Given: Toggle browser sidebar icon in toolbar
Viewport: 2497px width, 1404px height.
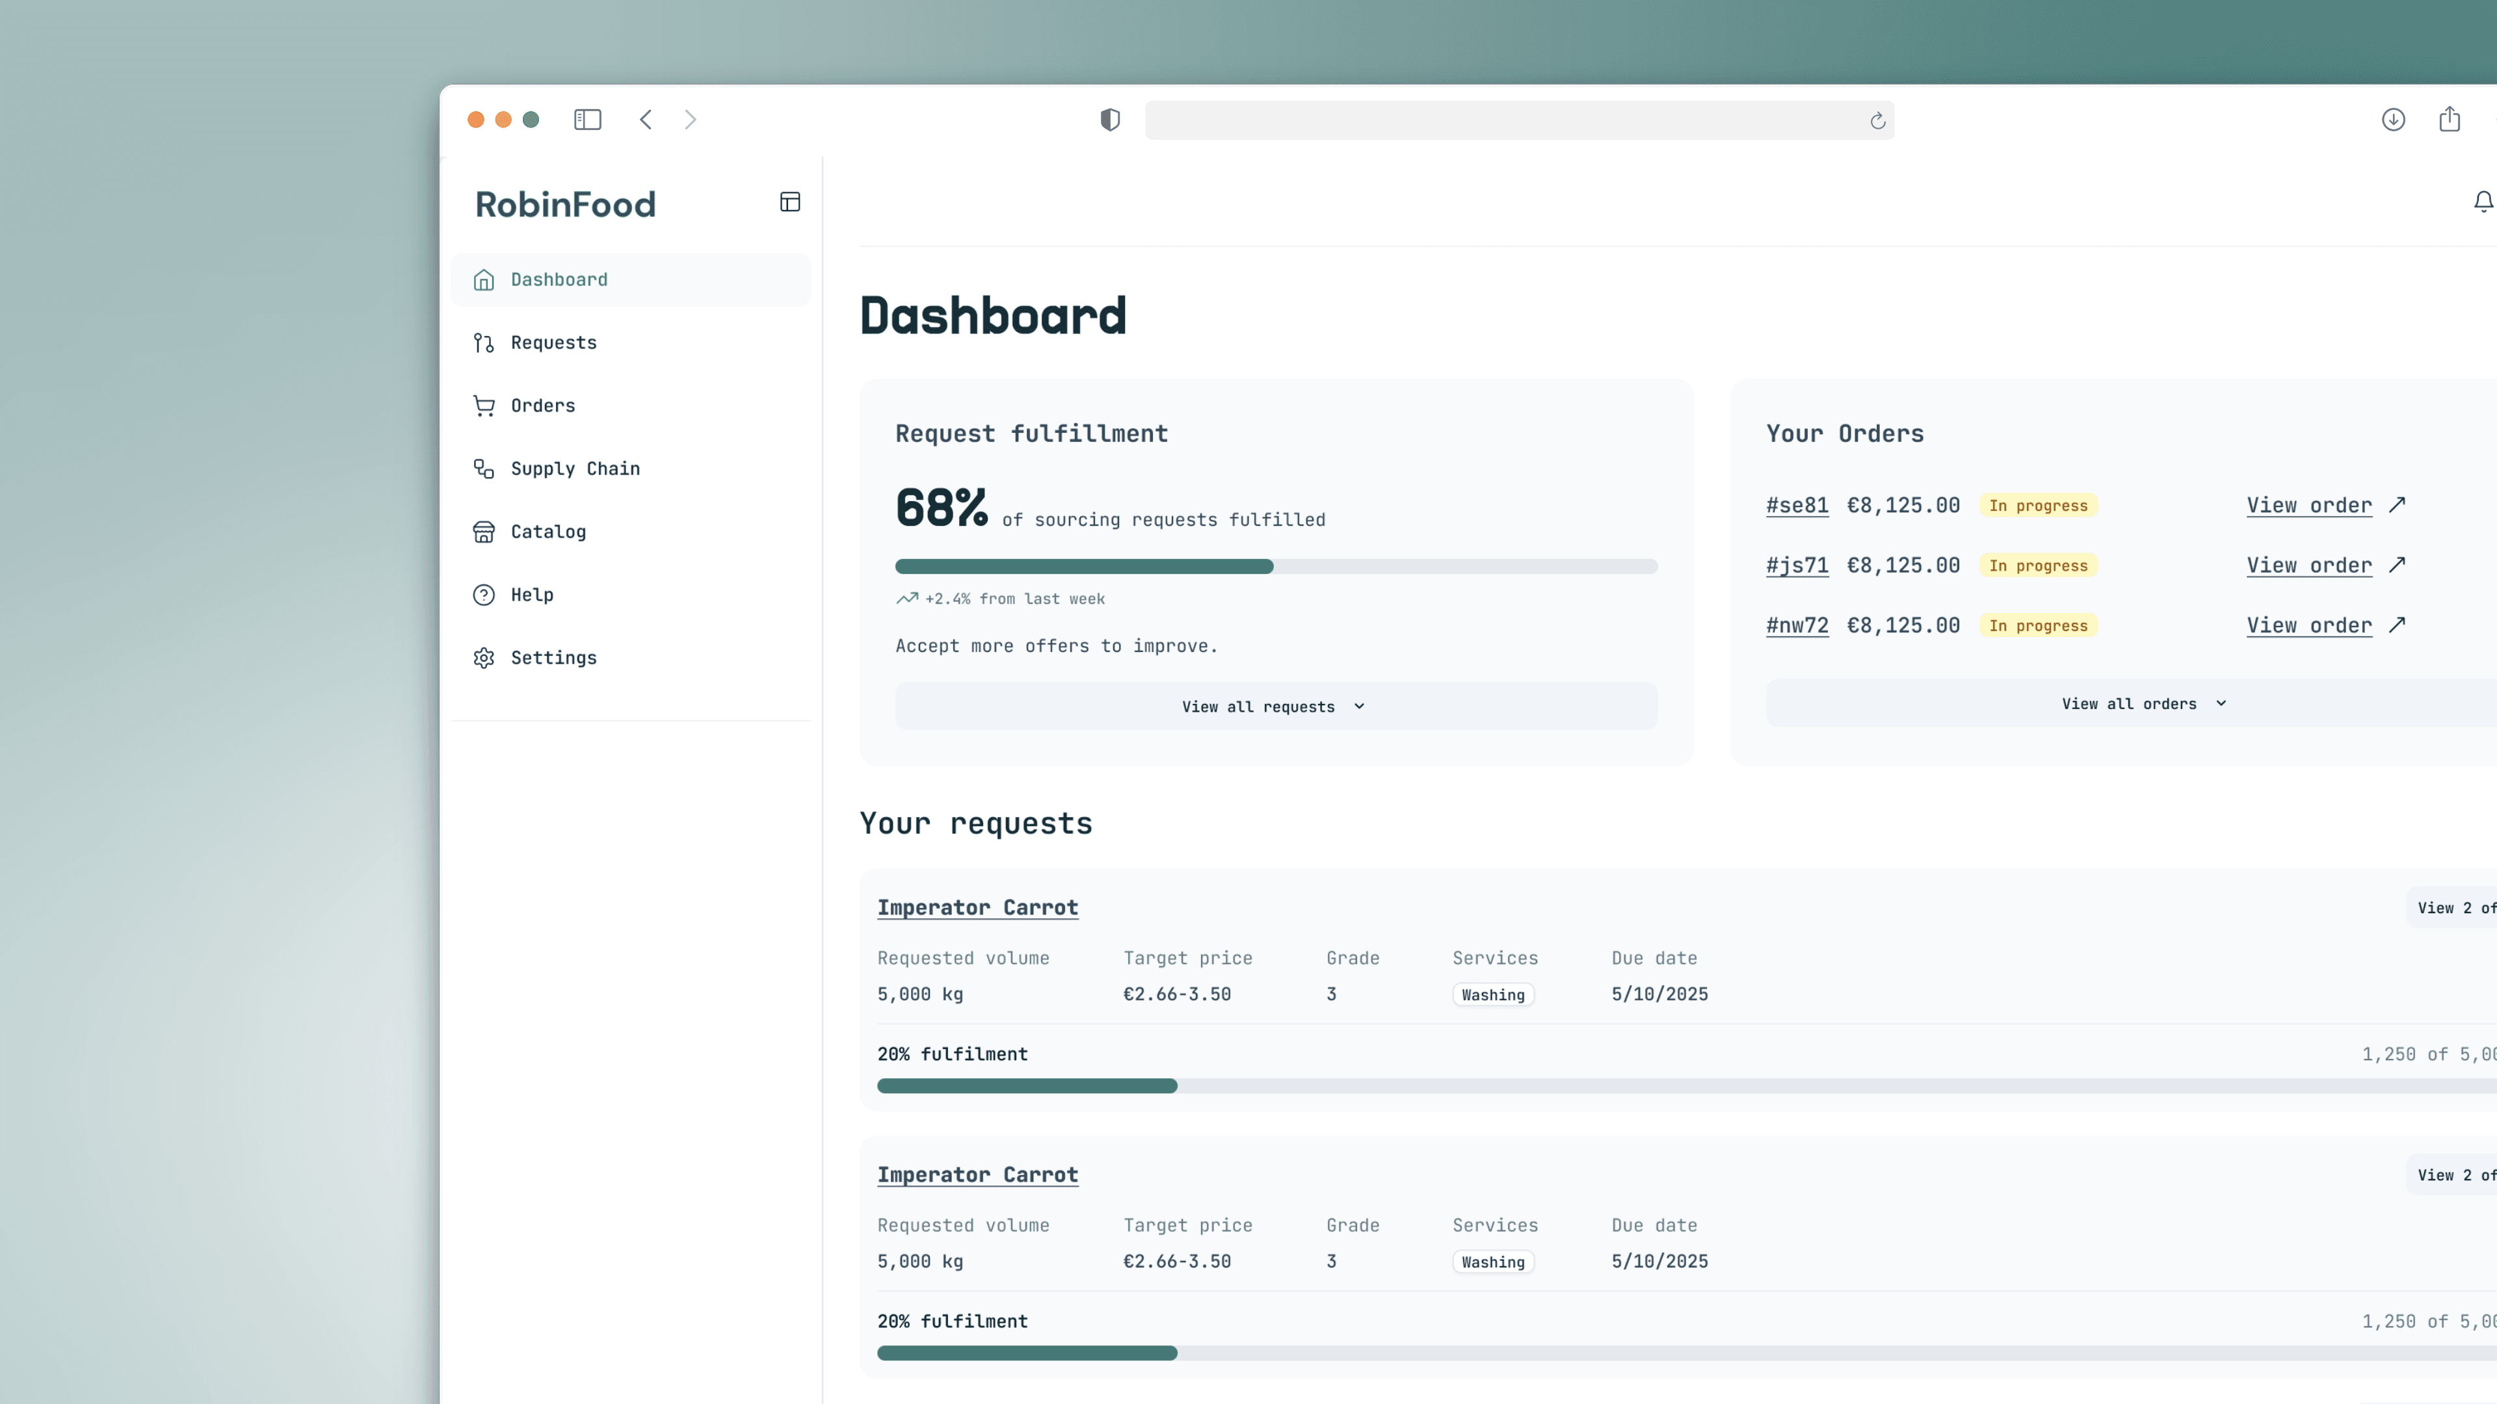Looking at the screenshot, I should (x=587, y=119).
